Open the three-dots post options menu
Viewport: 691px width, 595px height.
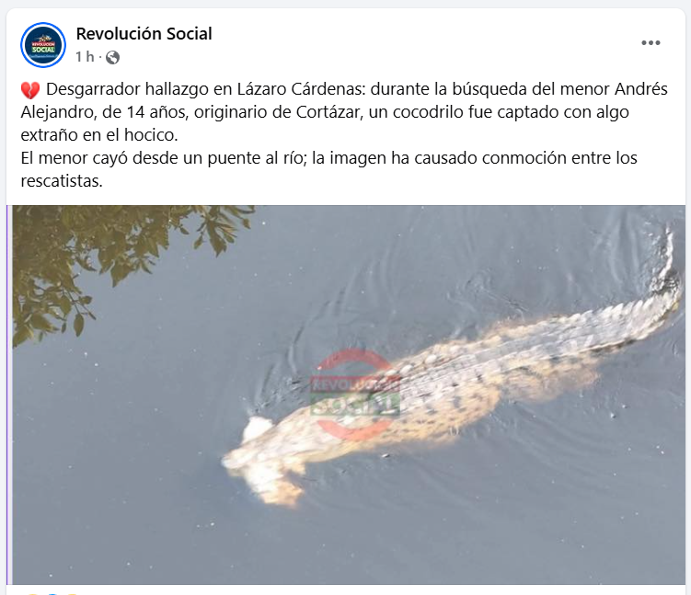pyautogui.click(x=651, y=42)
